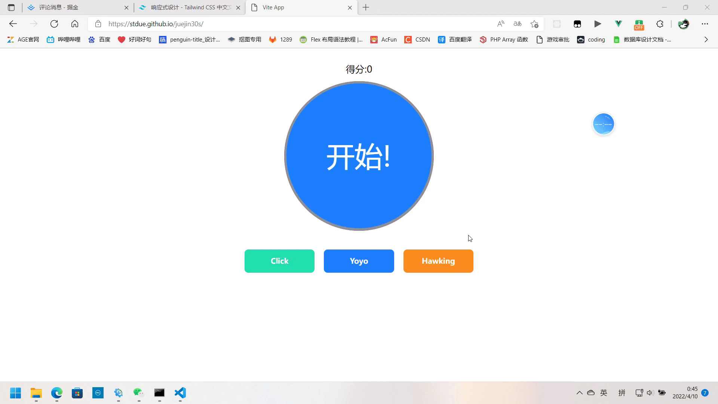Click the floating blue circle widget
This screenshot has height=404, width=718.
point(603,124)
